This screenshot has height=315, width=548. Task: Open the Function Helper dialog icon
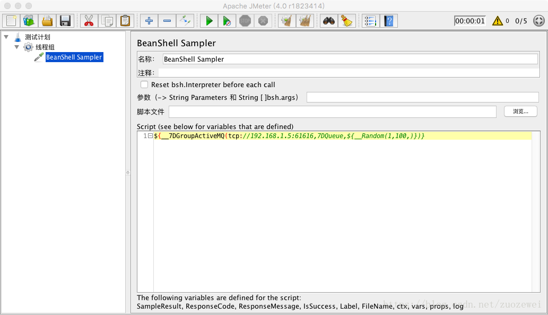click(370, 21)
